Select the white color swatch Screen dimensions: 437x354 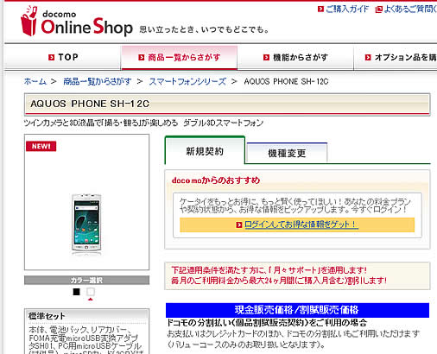pos(91,292)
